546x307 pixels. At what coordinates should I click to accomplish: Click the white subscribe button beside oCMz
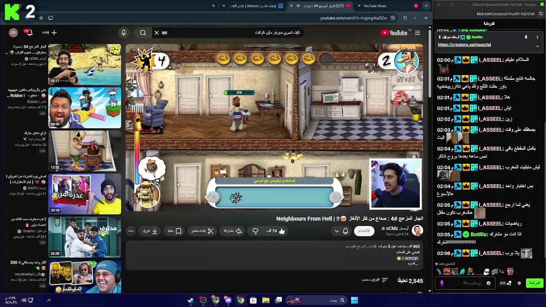[364, 231]
